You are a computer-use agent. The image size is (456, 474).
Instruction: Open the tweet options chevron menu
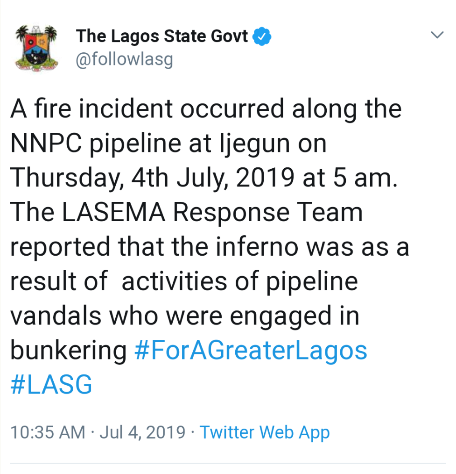(x=437, y=35)
